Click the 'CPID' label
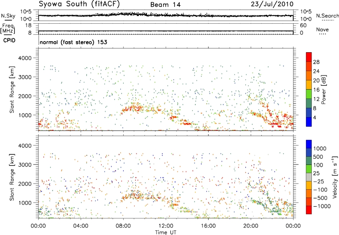Viewport: 339px width, 235px height. point(9,40)
